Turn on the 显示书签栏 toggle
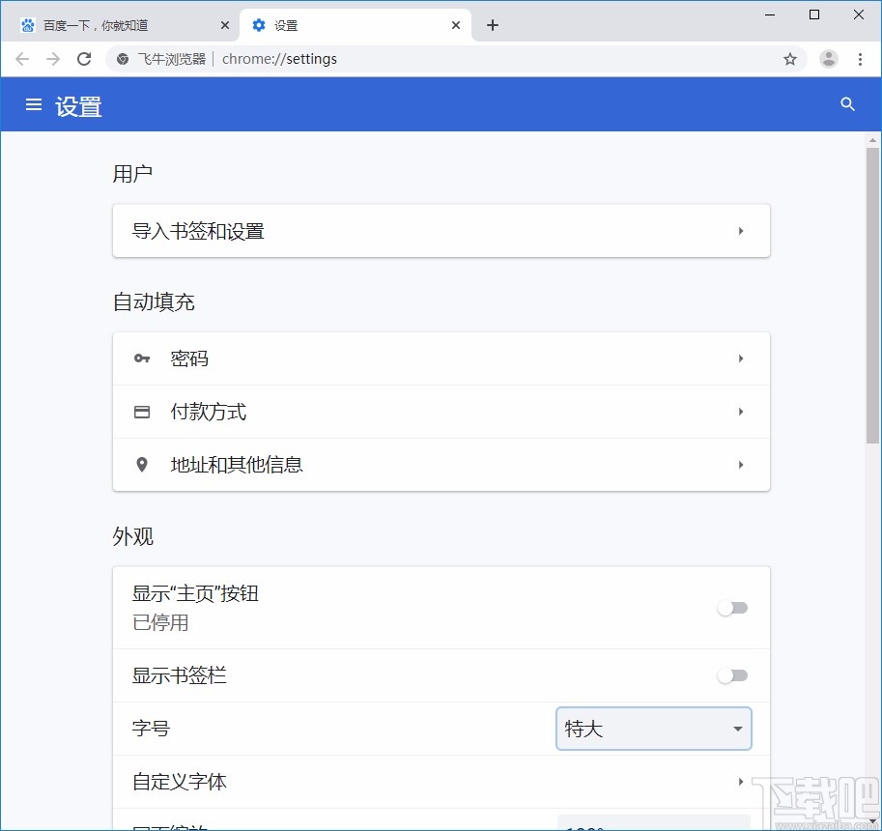The height and width of the screenshot is (831, 882). click(732, 675)
